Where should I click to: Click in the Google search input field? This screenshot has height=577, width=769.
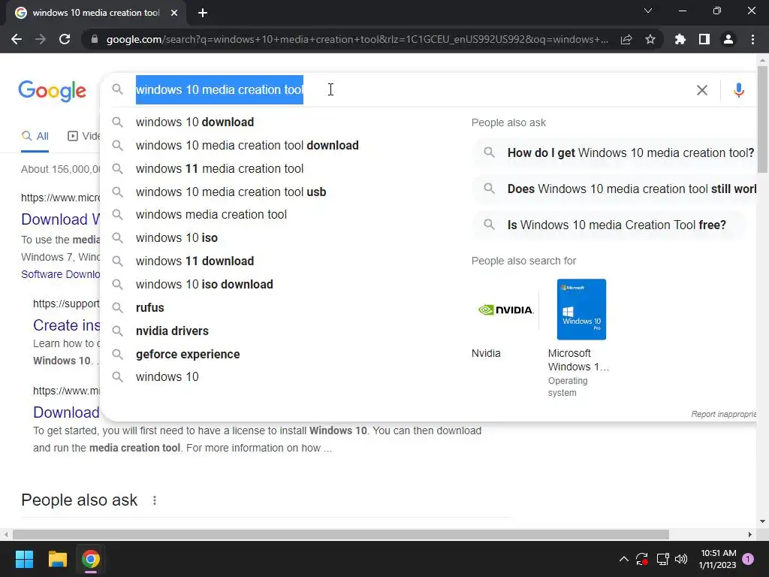[412, 90]
